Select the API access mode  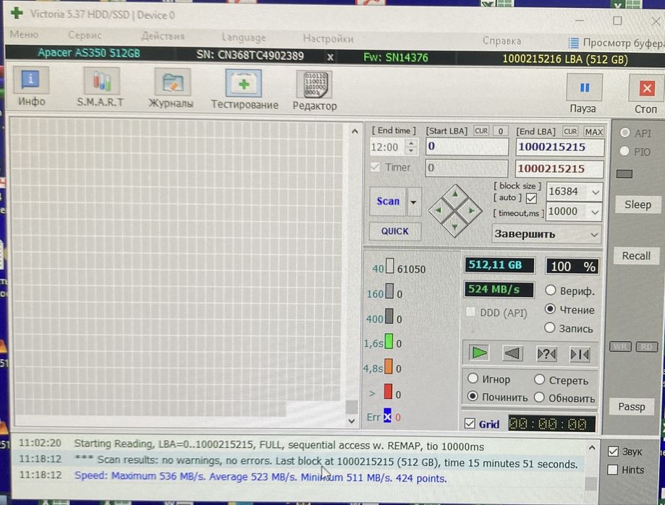pos(624,132)
